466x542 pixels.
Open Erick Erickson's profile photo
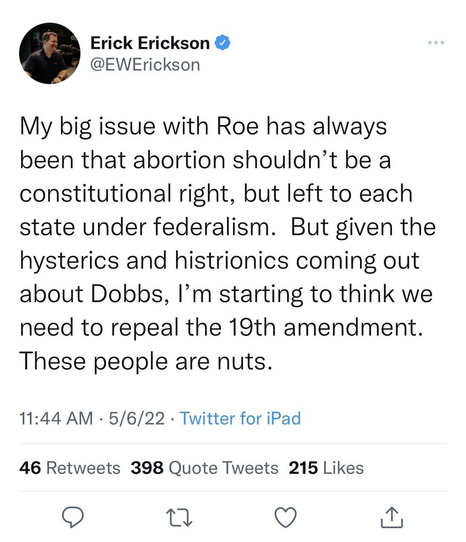[50, 53]
